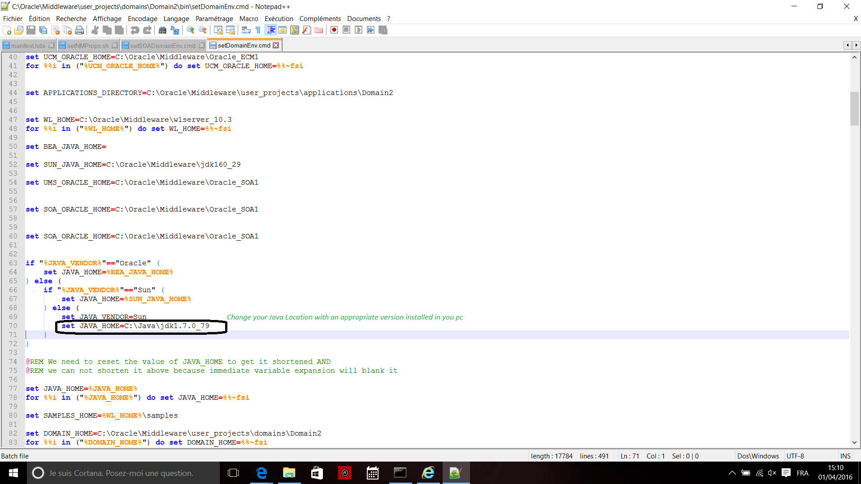Expand the system tray hidden icons chevron

point(732,473)
